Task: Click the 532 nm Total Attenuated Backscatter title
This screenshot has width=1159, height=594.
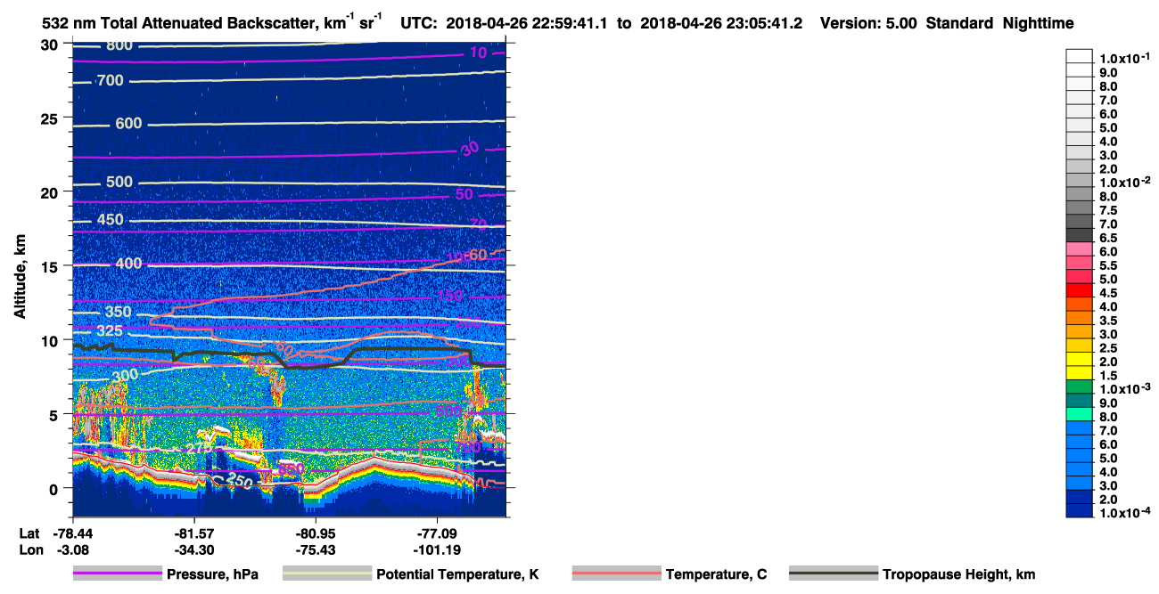Action: click(213, 23)
